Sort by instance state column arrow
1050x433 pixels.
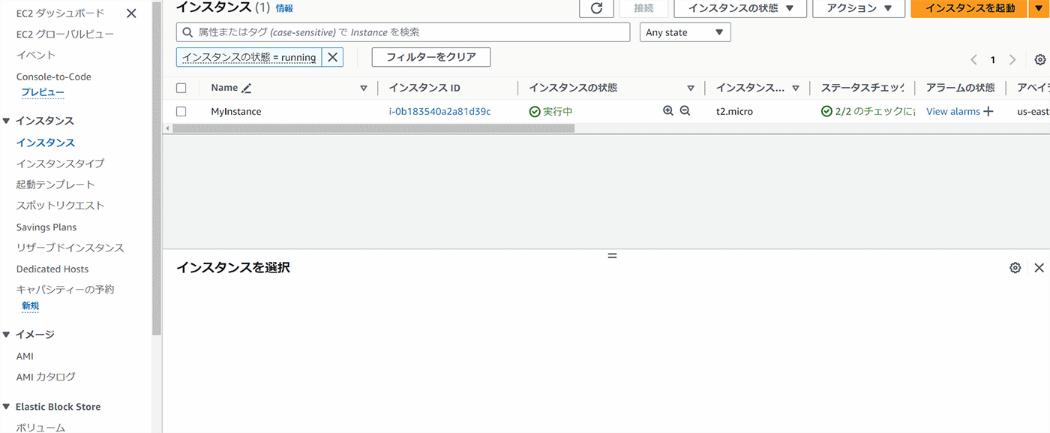[x=691, y=88]
